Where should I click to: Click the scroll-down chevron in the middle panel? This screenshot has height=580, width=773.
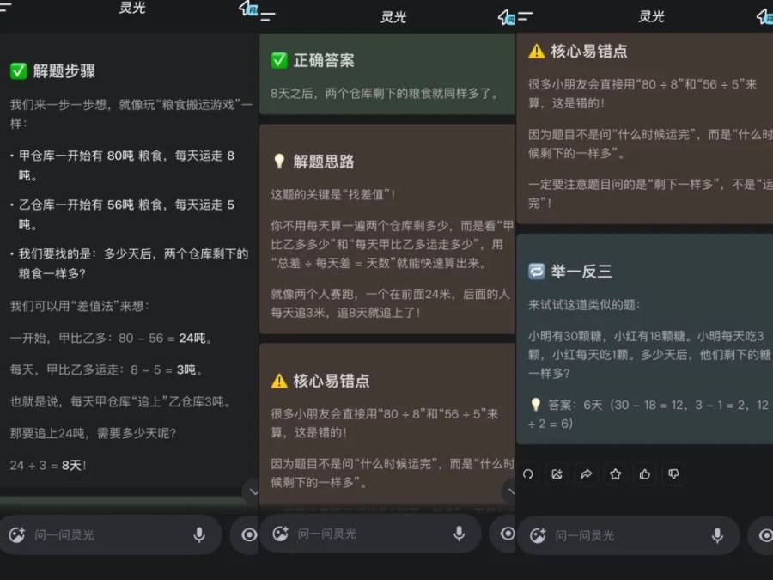point(510,491)
